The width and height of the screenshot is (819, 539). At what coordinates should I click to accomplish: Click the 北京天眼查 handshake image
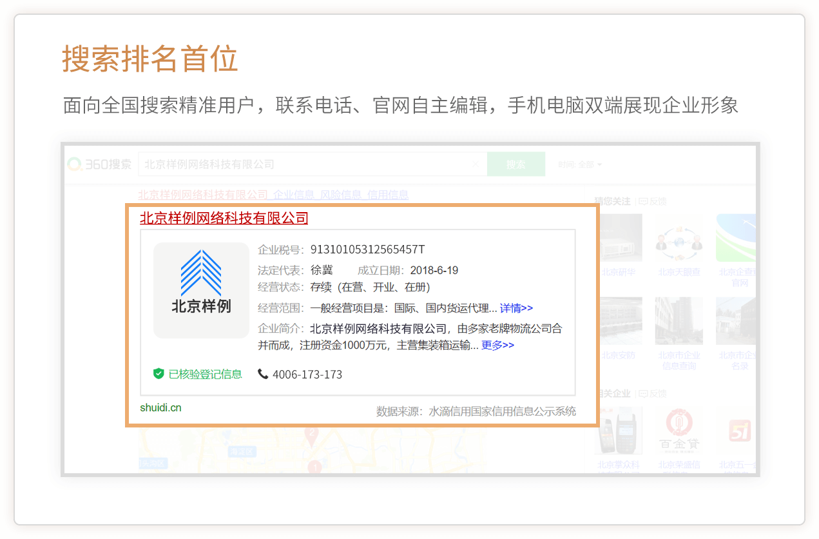pyautogui.click(x=679, y=239)
